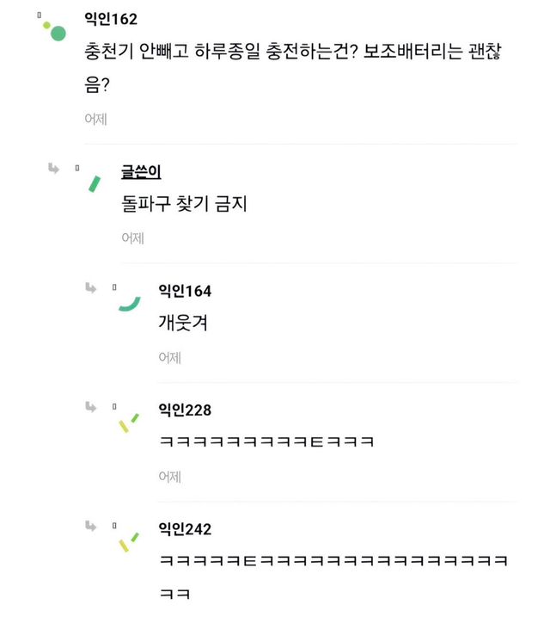Select the 익인228 username
The width and height of the screenshot is (550, 623).
coord(185,410)
